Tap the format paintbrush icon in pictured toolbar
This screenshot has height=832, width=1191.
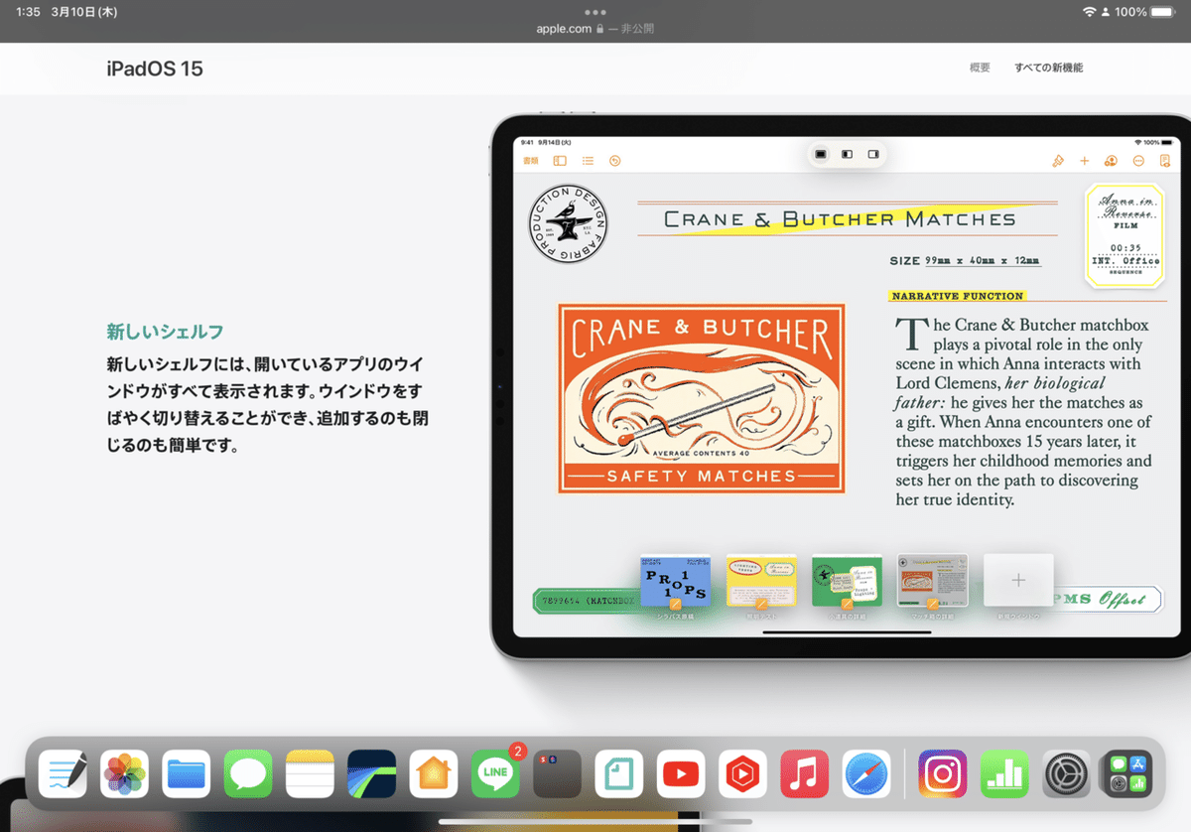pos(1058,161)
